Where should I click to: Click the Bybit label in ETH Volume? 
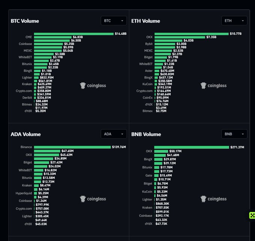(149, 44)
